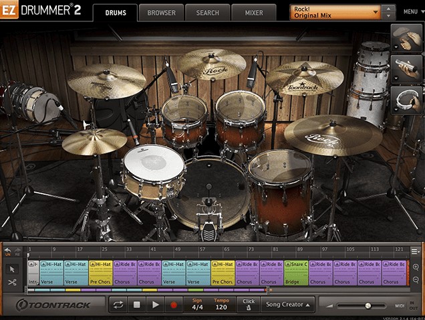Toggle the metronome Click button
425x320 pixels.
click(249, 305)
